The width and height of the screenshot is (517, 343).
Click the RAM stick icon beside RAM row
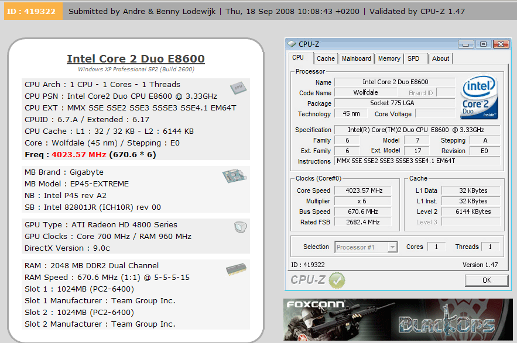tap(236, 269)
